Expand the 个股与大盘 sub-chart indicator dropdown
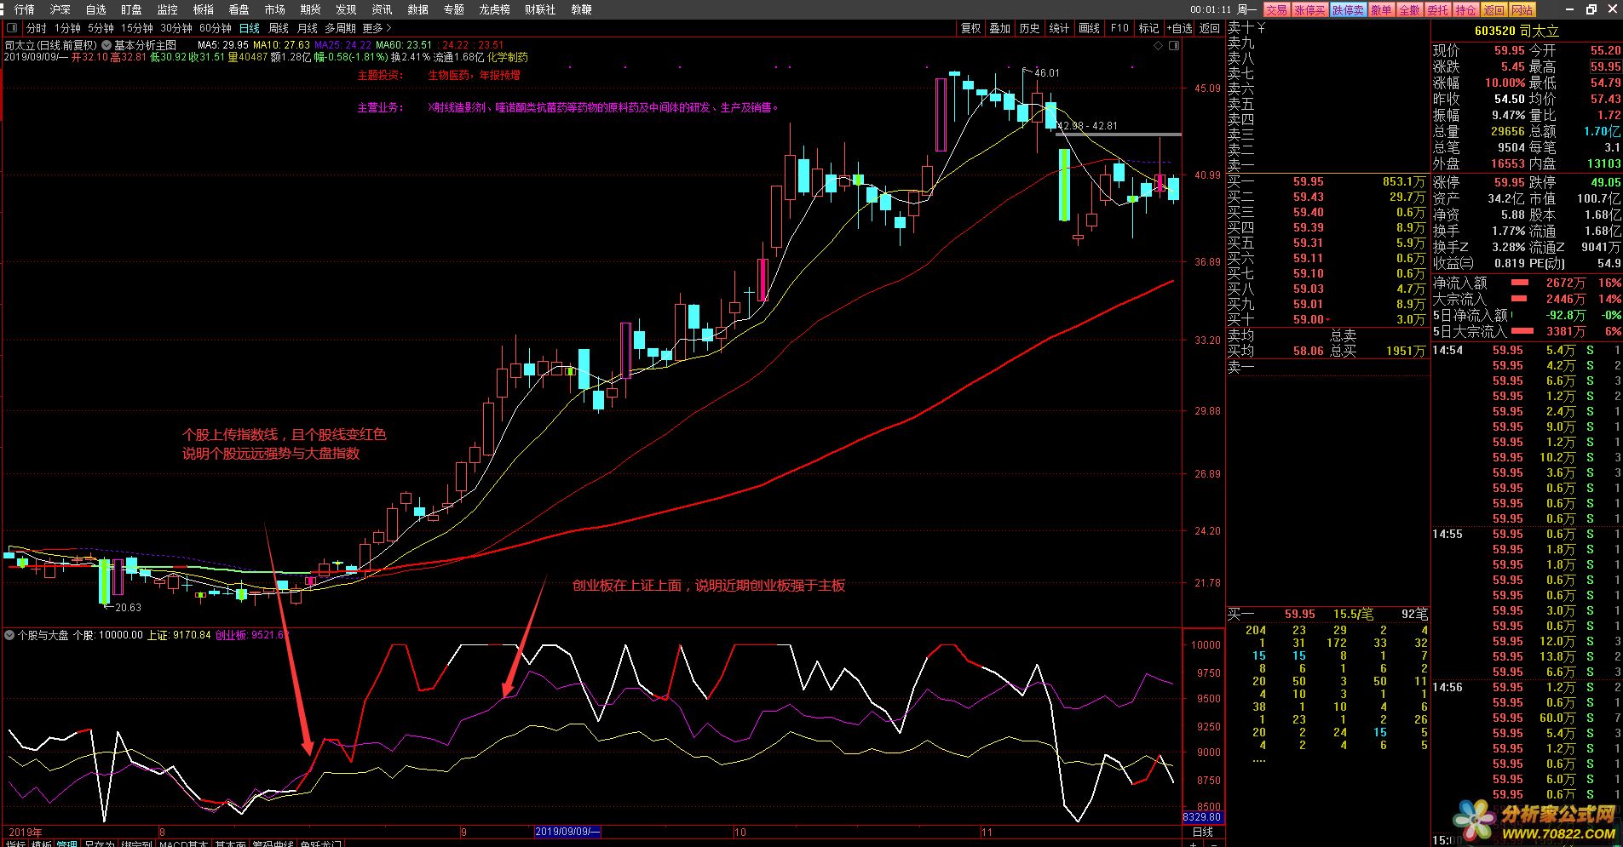 (9, 635)
